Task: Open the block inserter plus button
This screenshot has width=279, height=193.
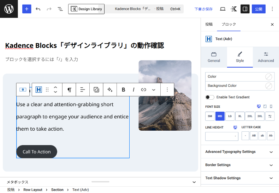Action: click(x=27, y=9)
